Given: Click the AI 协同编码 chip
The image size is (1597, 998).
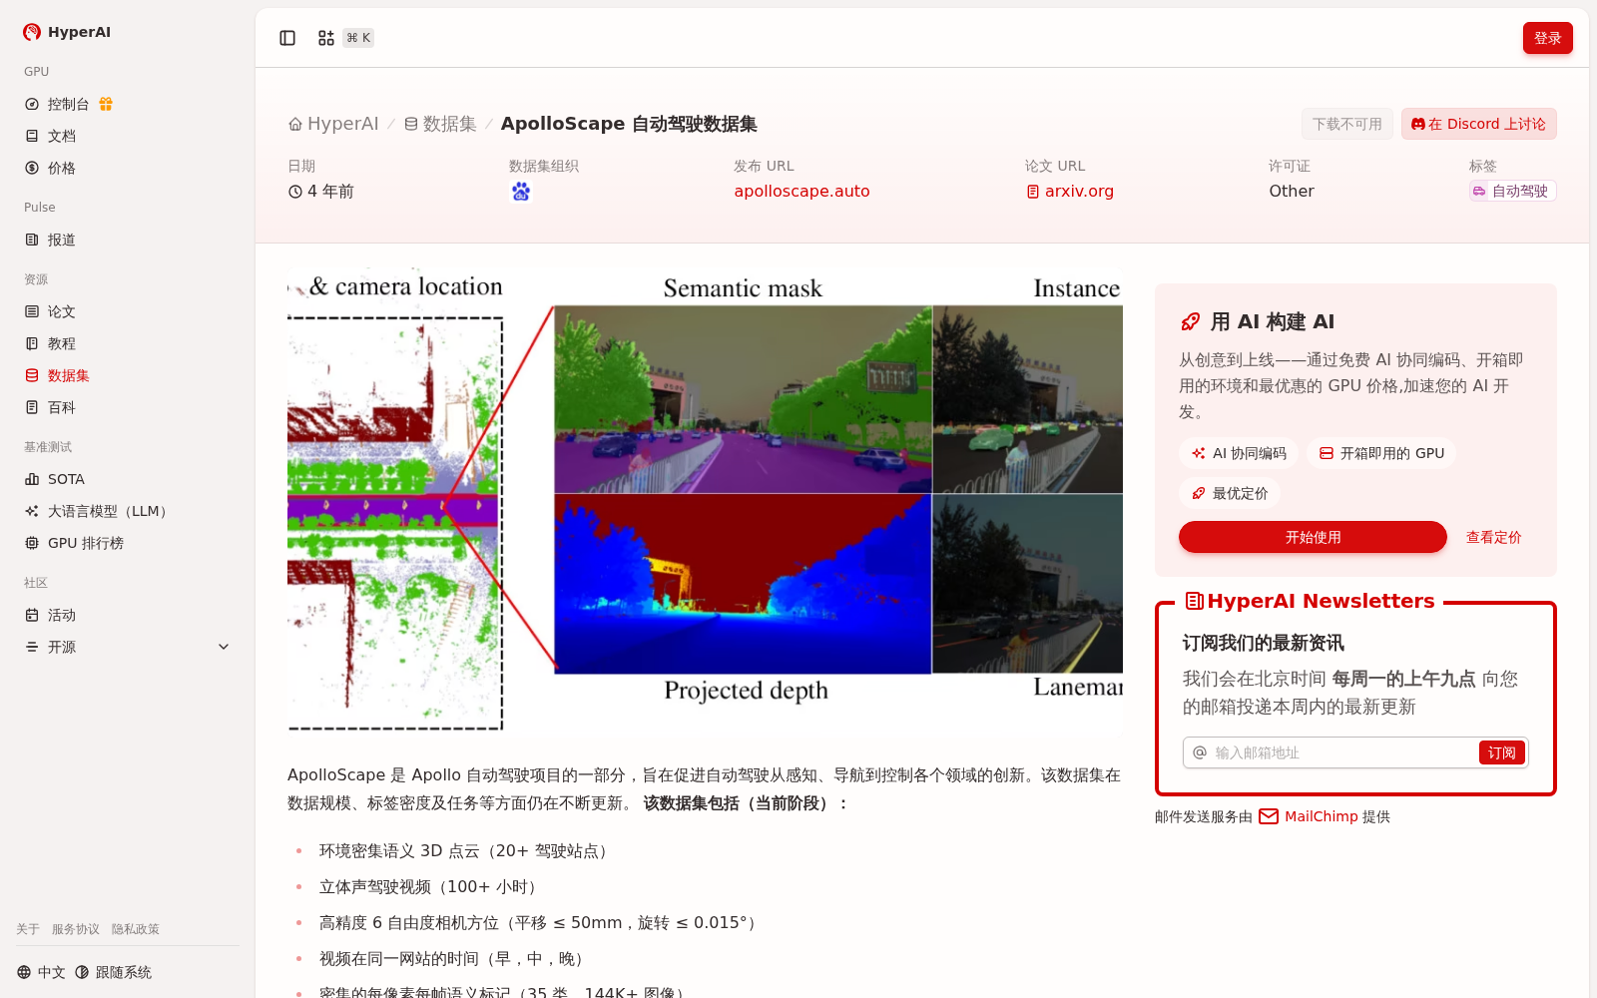Looking at the screenshot, I should [x=1239, y=453].
